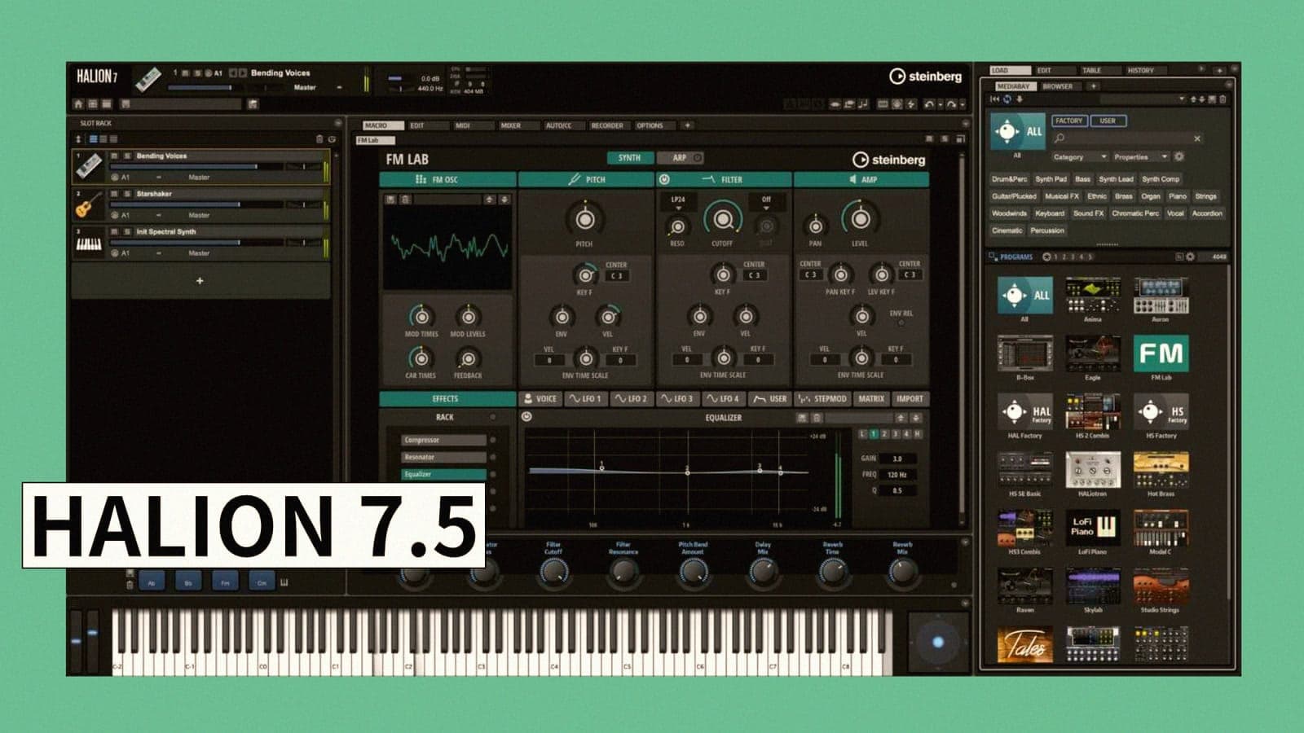Viewport: 1304px width, 733px height.
Task: Collapse the Slot Rack panel with its corner button
Action: 337,123
